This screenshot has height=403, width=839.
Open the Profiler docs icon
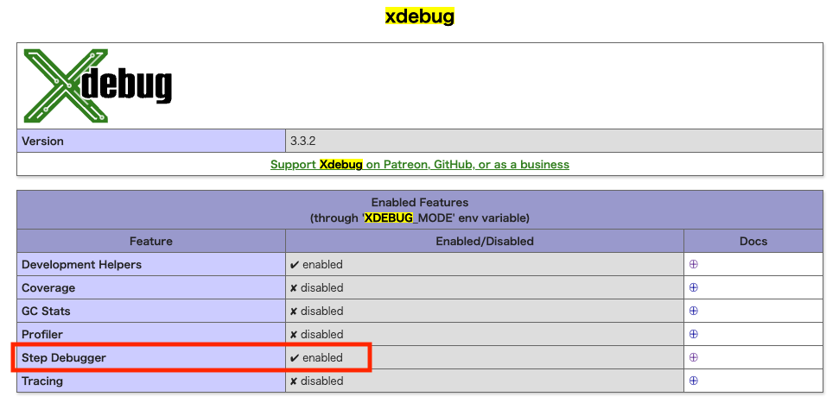pyautogui.click(x=694, y=334)
